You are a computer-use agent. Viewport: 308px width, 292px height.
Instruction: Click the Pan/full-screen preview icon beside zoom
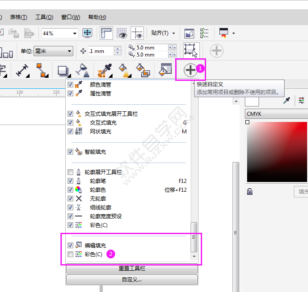(x=87, y=33)
